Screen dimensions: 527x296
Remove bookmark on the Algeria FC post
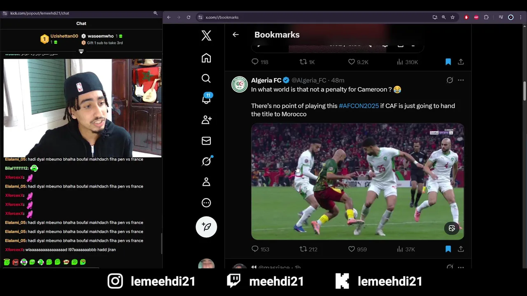448,249
